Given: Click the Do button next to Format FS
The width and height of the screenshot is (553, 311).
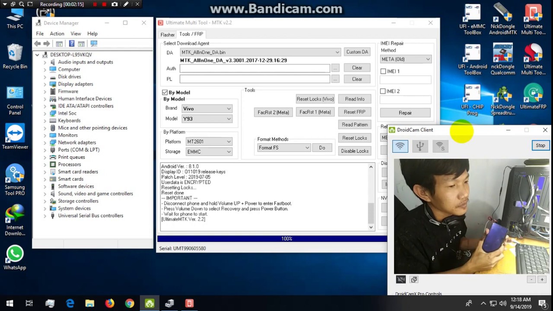Looking at the screenshot, I should click(x=322, y=148).
